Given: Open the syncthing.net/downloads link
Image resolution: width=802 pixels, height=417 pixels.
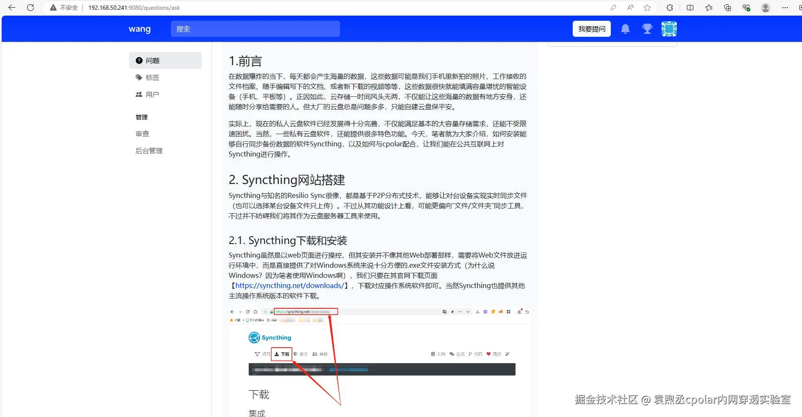Looking at the screenshot, I should [x=290, y=285].
